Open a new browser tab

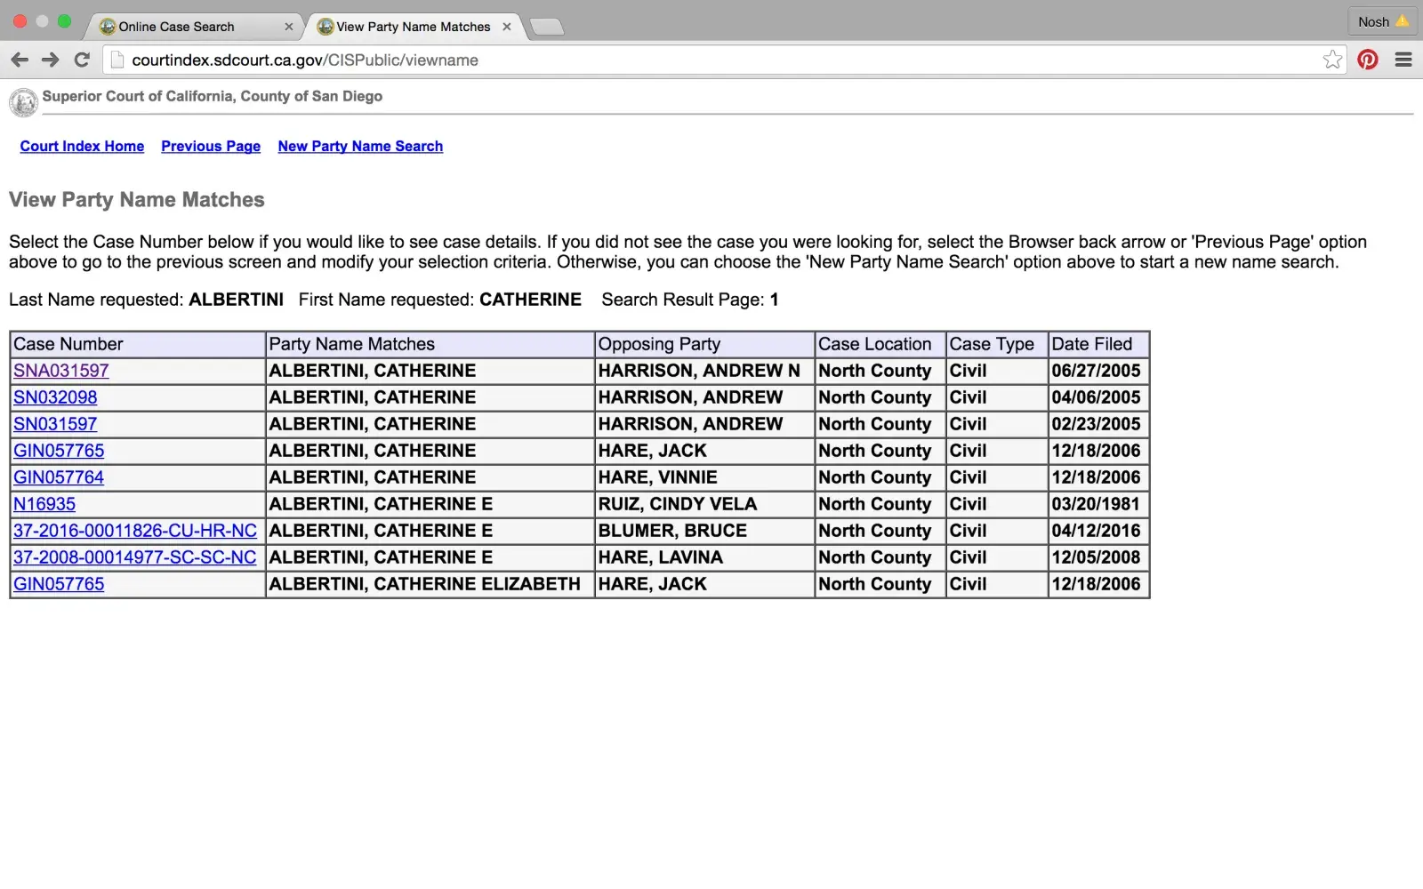click(547, 27)
